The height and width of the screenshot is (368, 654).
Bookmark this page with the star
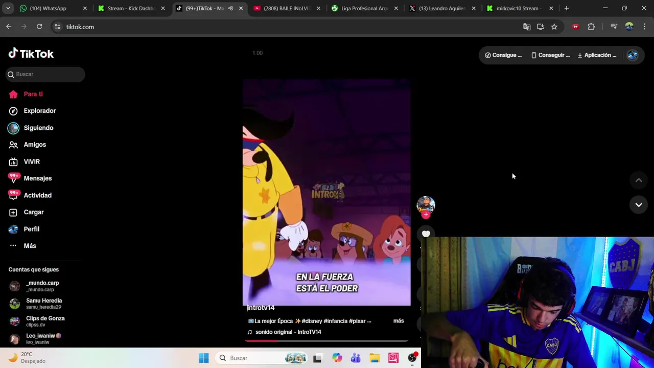(554, 27)
